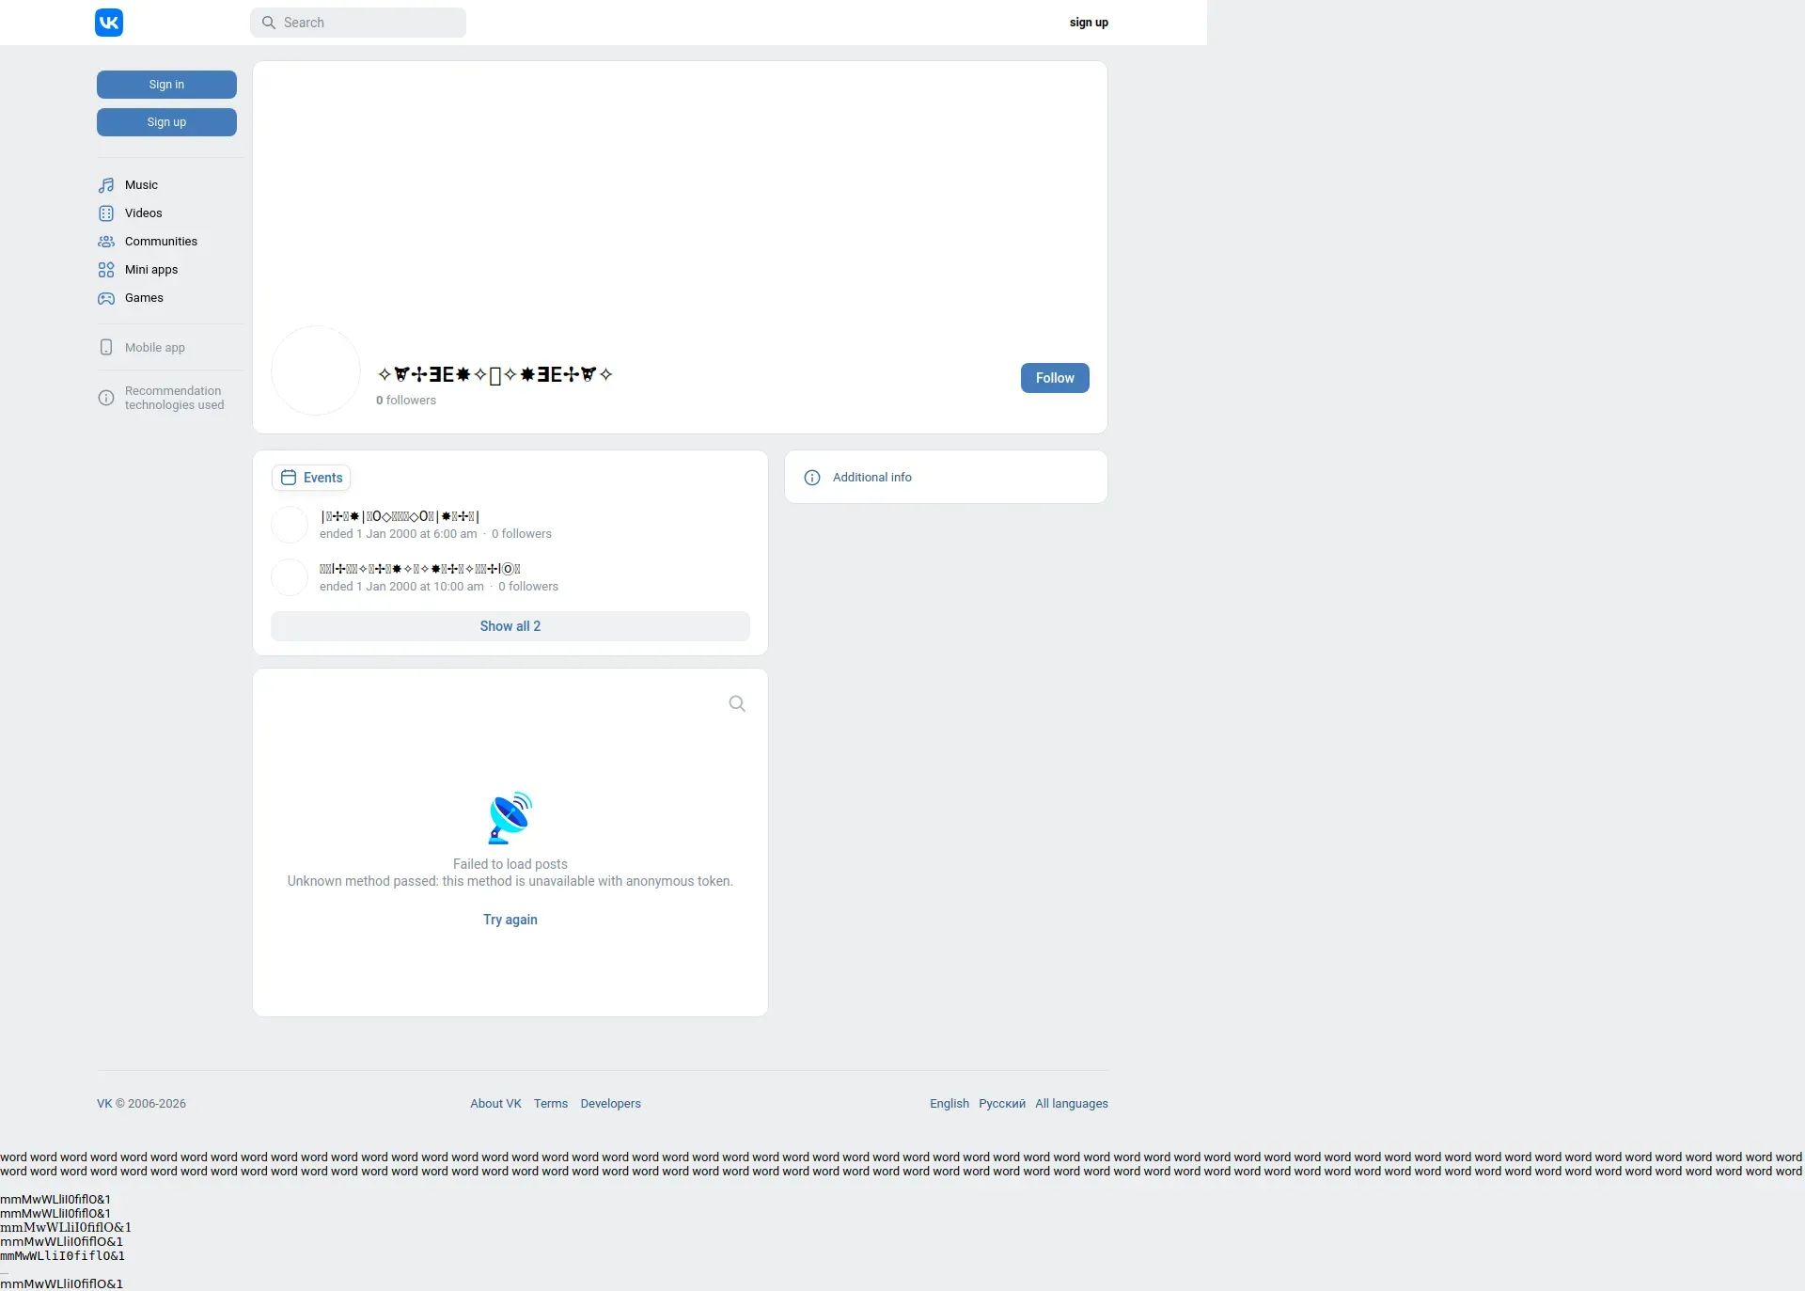Click the Additional info circle icon
The image size is (1805, 1291).
pyautogui.click(x=812, y=478)
